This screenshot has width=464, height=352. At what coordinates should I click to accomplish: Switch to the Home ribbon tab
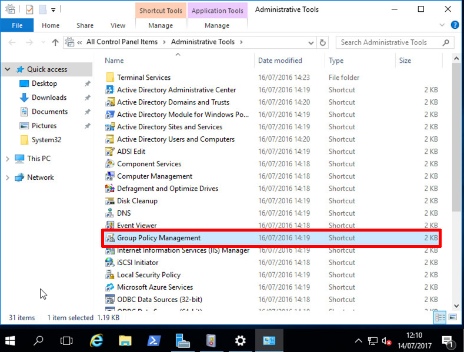(x=51, y=25)
